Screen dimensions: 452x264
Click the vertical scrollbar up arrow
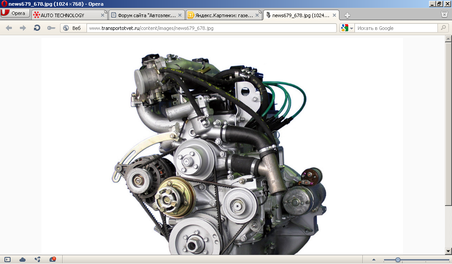[x=448, y=39]
